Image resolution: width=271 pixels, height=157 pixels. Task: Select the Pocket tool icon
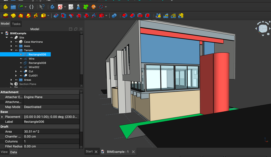tap(56, 16)
